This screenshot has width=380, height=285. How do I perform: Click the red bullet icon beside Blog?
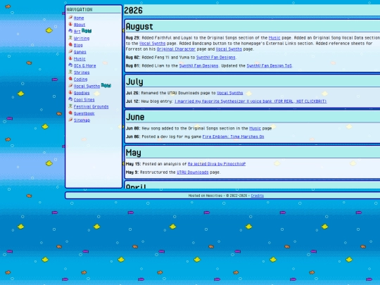(70, 44)
